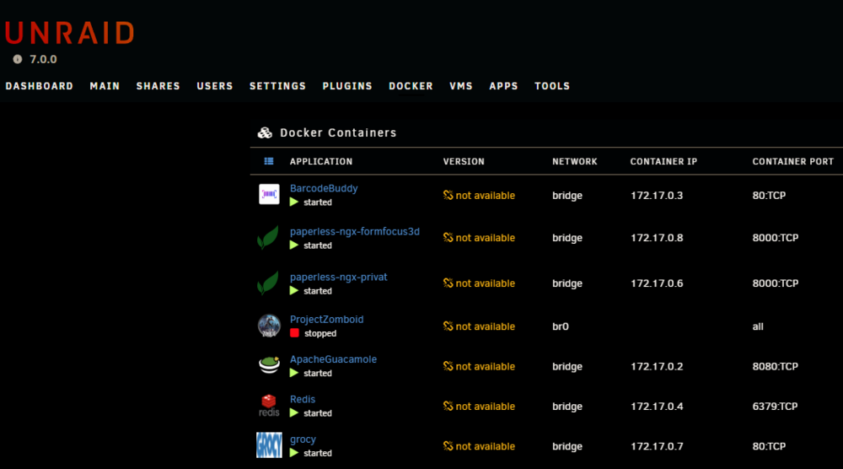Viewport: 843px width, 469px height.
Task: Click port 6379:TCP for Redis
Action: point(775,406)
